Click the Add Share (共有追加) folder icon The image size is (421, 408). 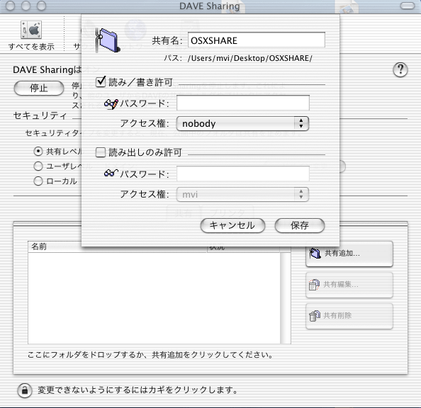pyautogui.click(x=315, y=253)
